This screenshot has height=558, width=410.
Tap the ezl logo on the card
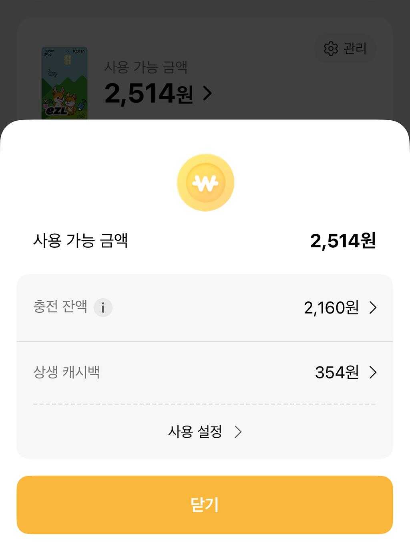pyautogui.click(x=57, y=110)
